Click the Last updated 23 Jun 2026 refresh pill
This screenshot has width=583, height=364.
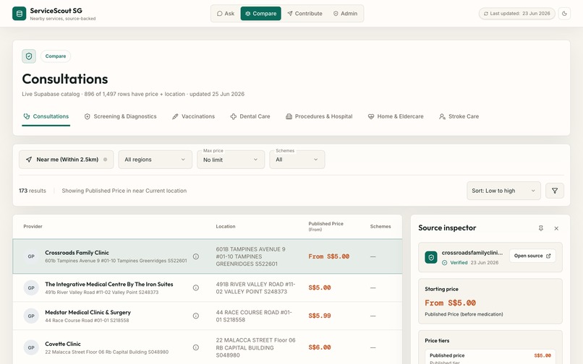tap(517, 14)
